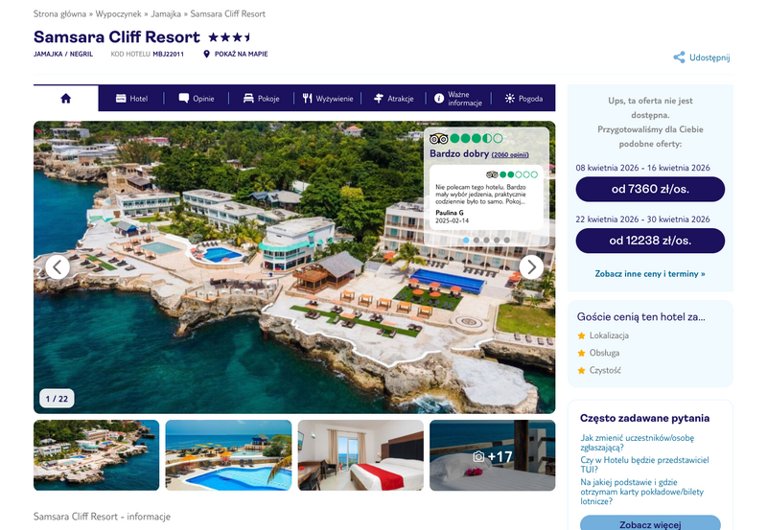Click the TripAdvisor owl logo
The image size is (767, 530).
point(438,139)
